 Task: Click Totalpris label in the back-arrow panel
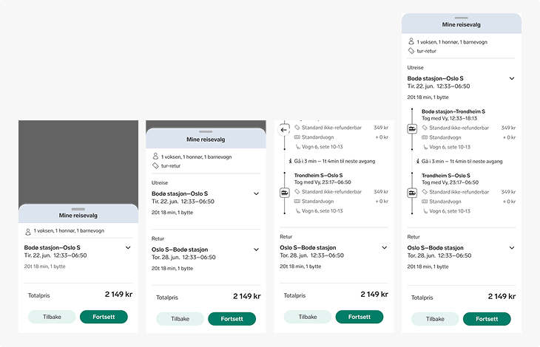pyautogui.click(x=294, y=295)
